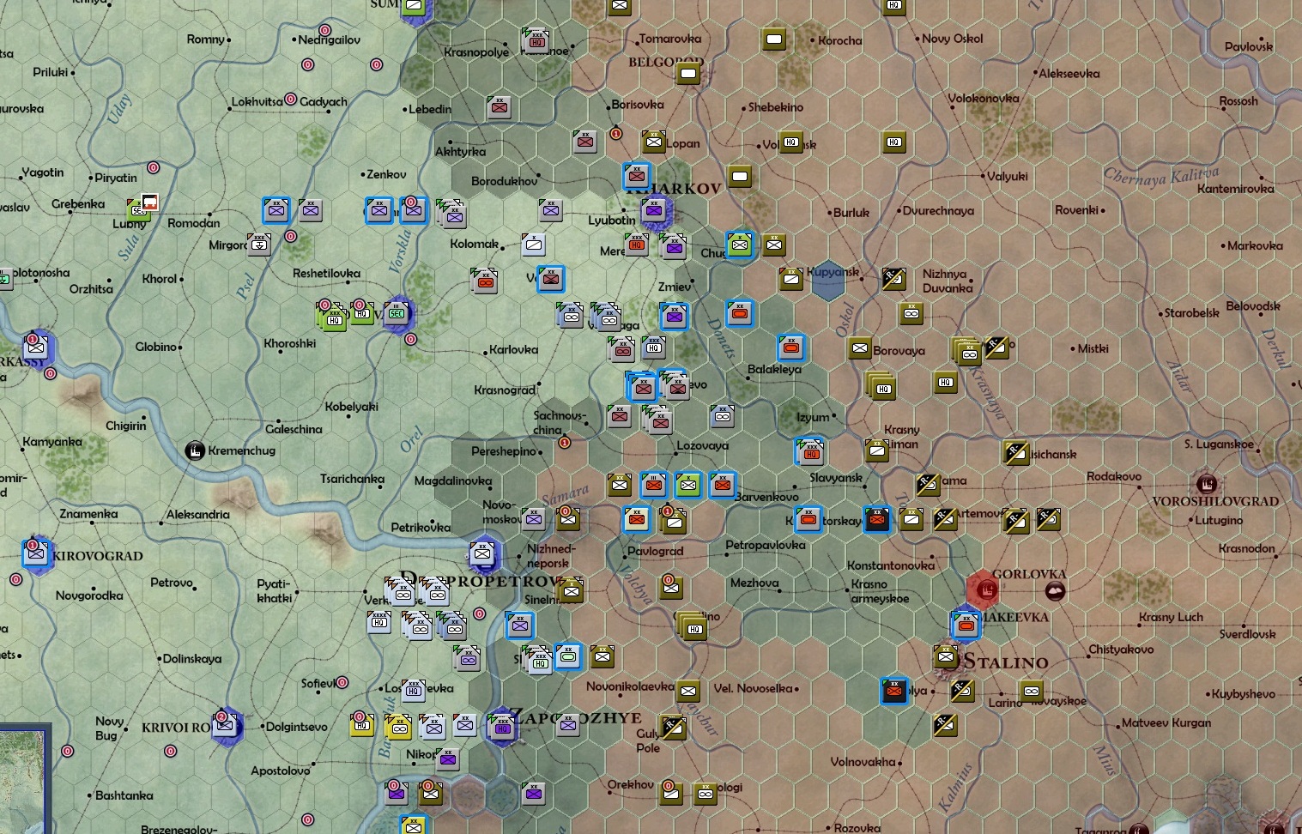
Task: Click the Karlovka town label
Action: click(x=513, y=350)
